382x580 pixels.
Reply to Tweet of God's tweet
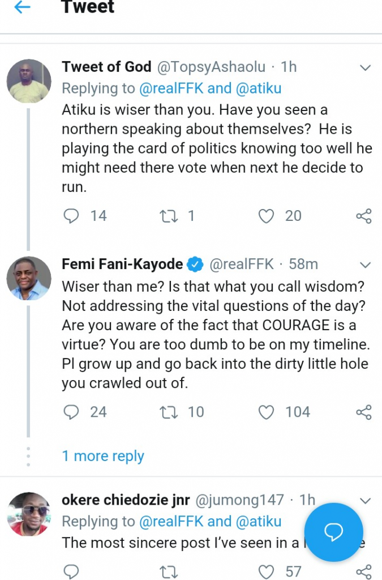71,216
